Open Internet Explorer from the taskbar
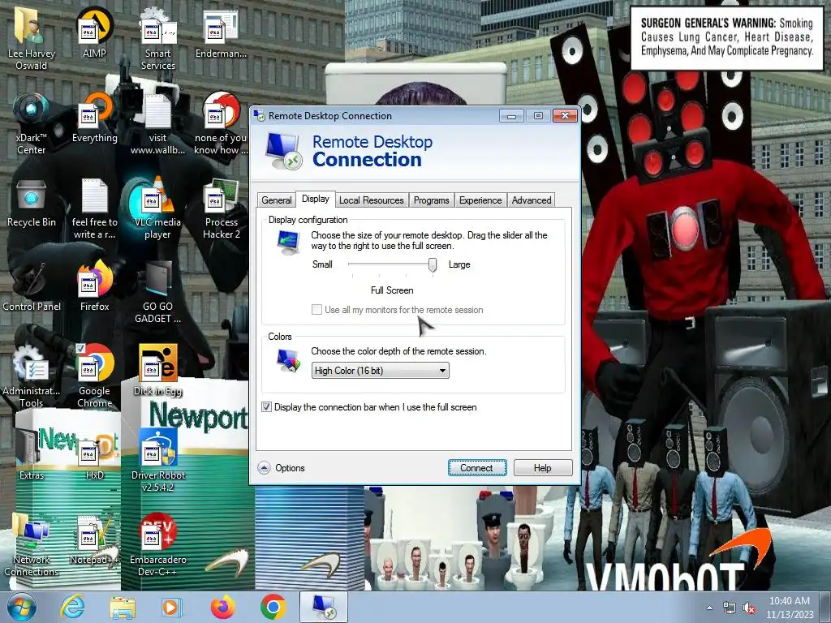 tap(72, 607)
